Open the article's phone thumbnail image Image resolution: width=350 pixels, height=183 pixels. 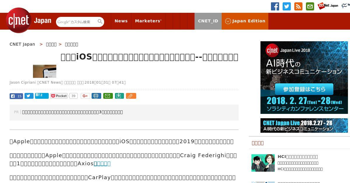click(x=45, y=71)
